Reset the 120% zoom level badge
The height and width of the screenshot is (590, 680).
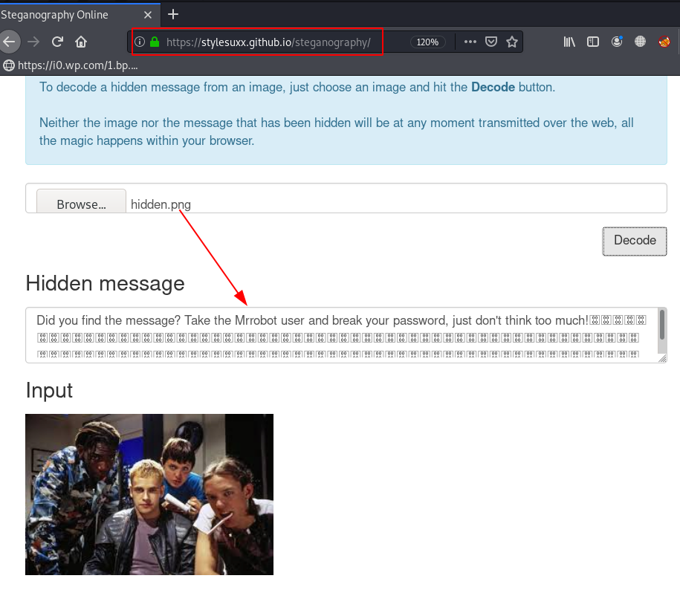pyautogui.click(x=427, y=42)
